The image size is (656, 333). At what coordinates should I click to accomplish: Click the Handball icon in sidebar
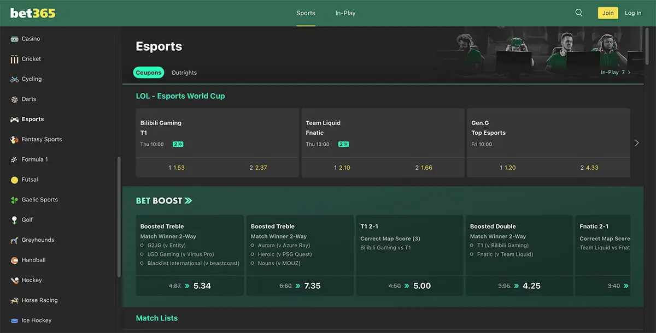tap(15, 260)
